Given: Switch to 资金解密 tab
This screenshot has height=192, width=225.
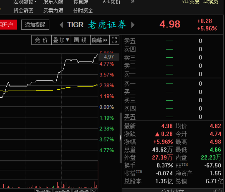Looking at the screenshot, I should coord(24,11).
